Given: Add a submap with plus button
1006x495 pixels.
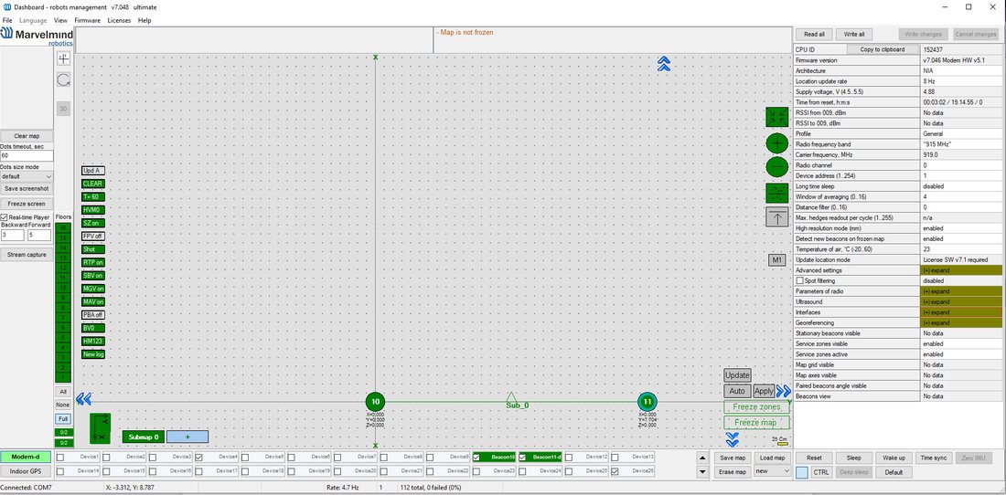Looking at the screenshot, I should [x=187, y=437].
